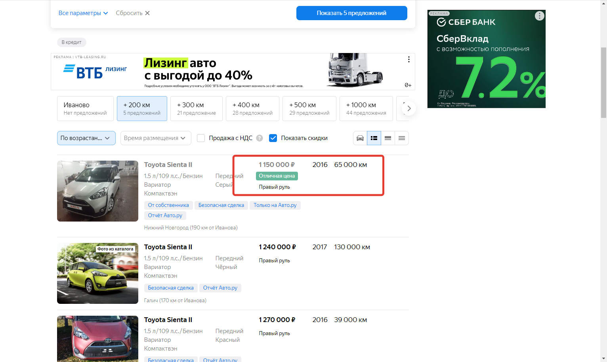Switch to the compact three-line table view
Image resolution: width=607 pixels, height=362 pixels.
point(402,138)
